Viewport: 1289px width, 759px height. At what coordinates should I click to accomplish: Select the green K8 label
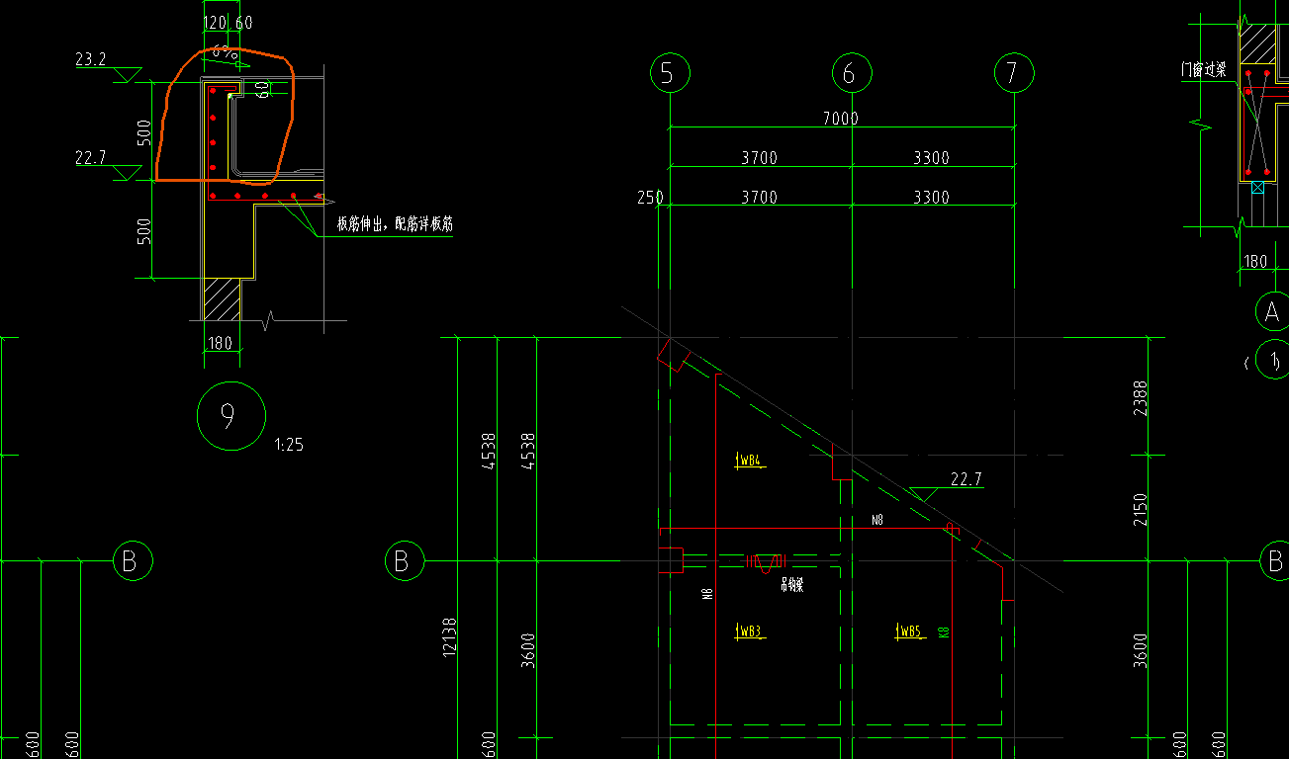pos(943,632)
